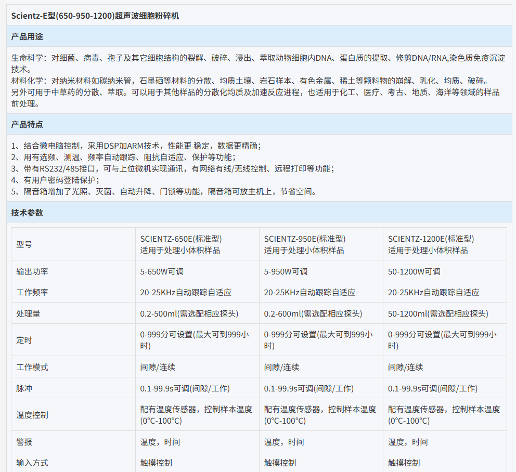Click the feature line about RS232/485接口

click(x=173, y=168)
